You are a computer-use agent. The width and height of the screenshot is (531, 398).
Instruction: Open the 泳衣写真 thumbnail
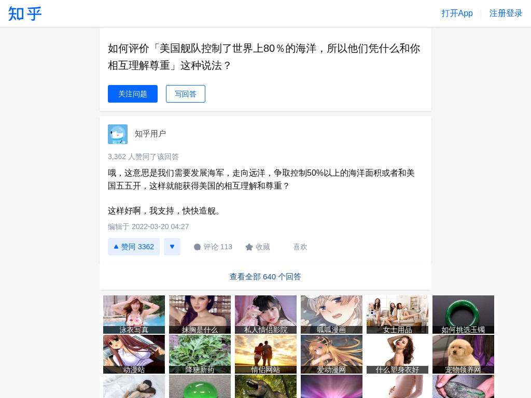pyautogui.click(x=134, y=315)
